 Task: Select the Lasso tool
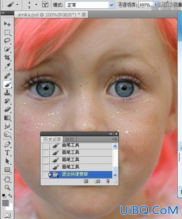[7, 41]
